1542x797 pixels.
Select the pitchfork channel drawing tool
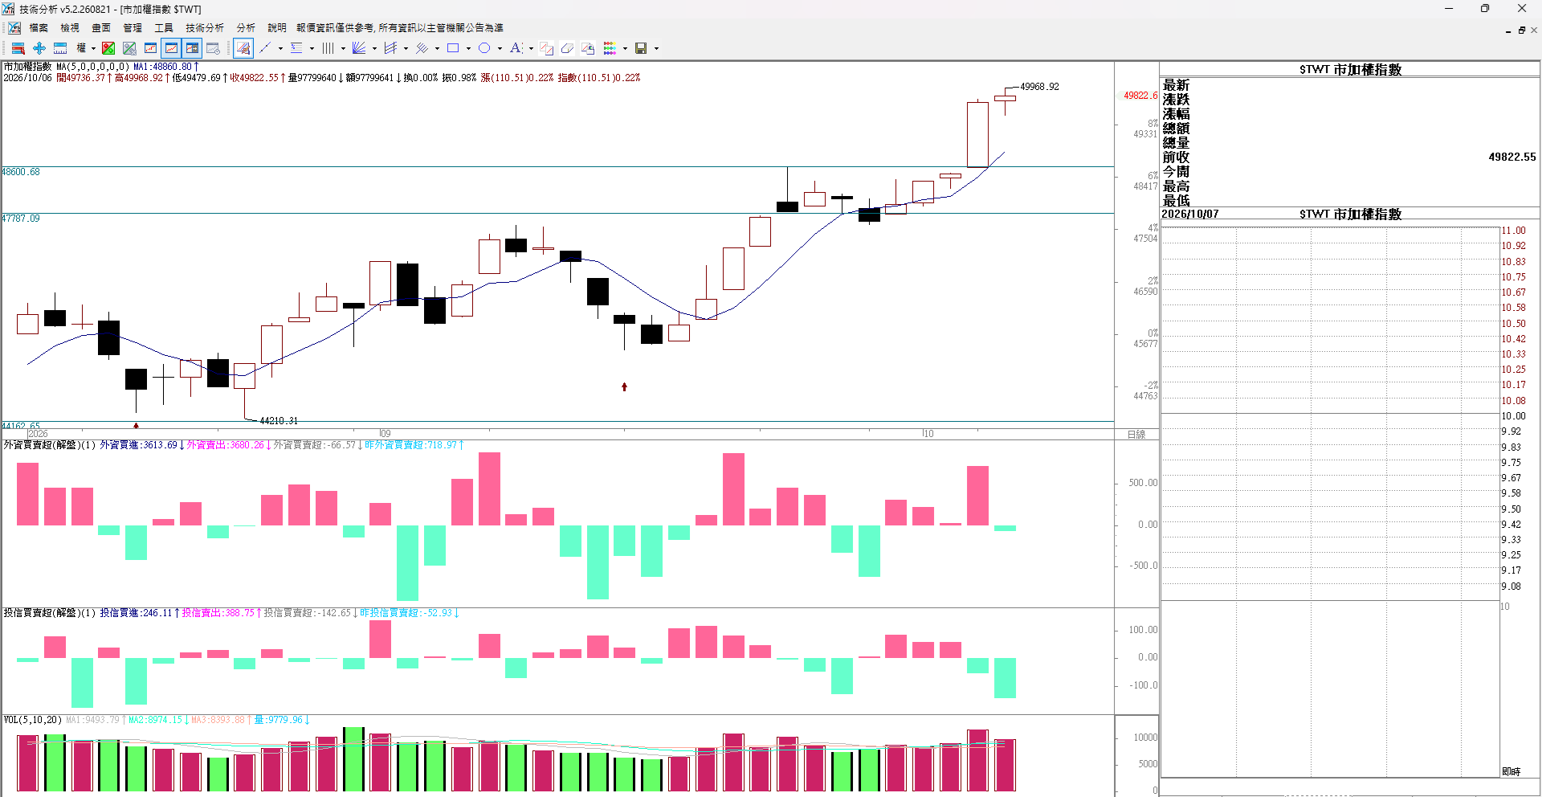(x=390, y=48)
